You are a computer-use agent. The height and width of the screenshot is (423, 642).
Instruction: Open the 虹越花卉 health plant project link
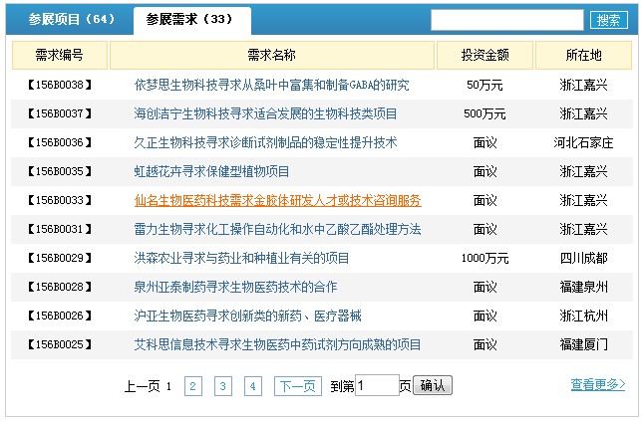click(211, 171)
